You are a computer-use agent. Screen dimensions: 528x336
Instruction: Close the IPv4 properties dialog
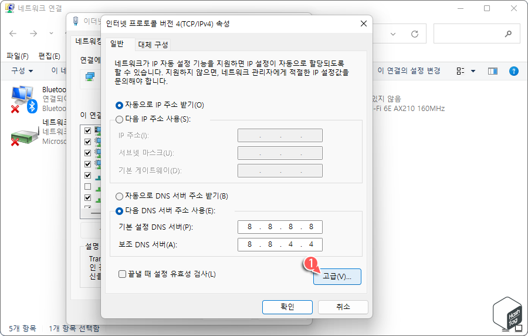point(364,23)
